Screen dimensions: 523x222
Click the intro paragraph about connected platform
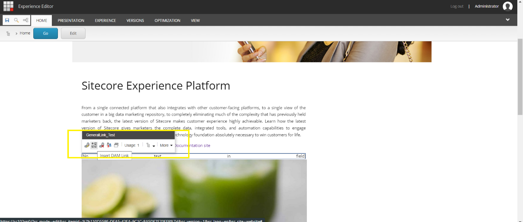(193, 121)
